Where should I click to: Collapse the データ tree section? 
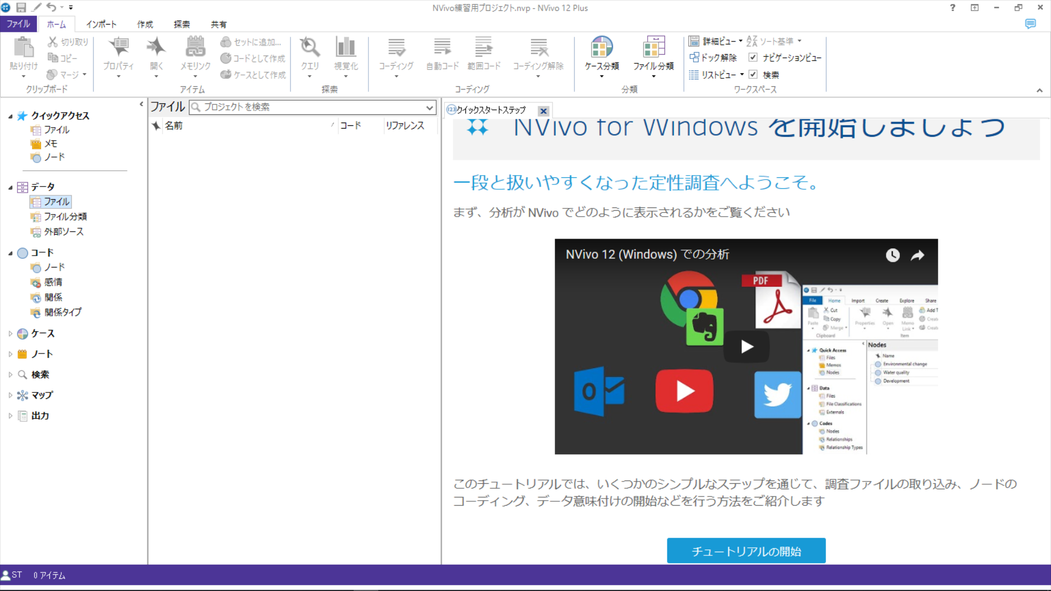pos(10,187)
